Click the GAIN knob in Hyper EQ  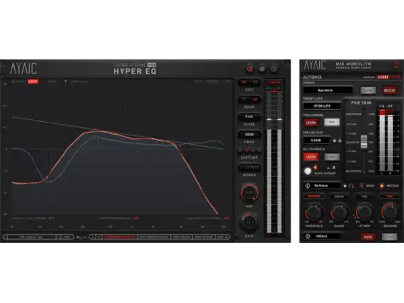pos(249,222)
